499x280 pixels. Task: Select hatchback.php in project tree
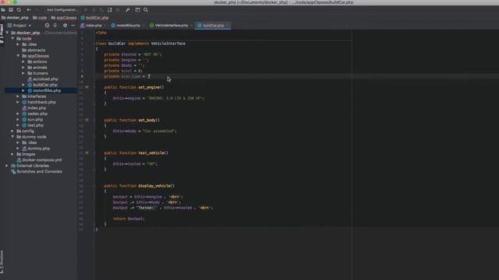(x=39, y=102)
